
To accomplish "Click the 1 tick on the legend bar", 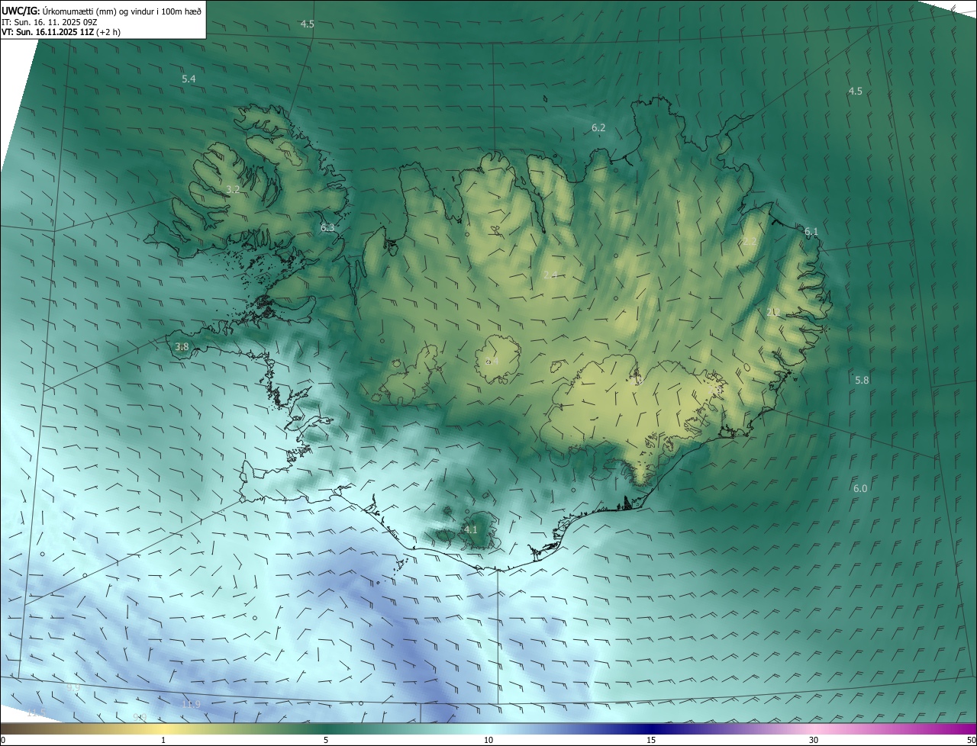I will [163, 740].
